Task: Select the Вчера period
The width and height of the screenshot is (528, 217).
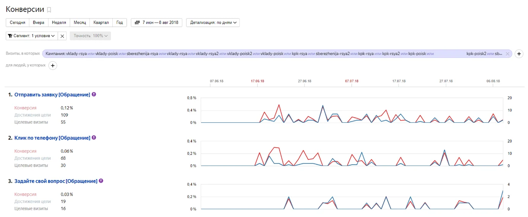Action: pyautogui.click(x=39, y=23)
